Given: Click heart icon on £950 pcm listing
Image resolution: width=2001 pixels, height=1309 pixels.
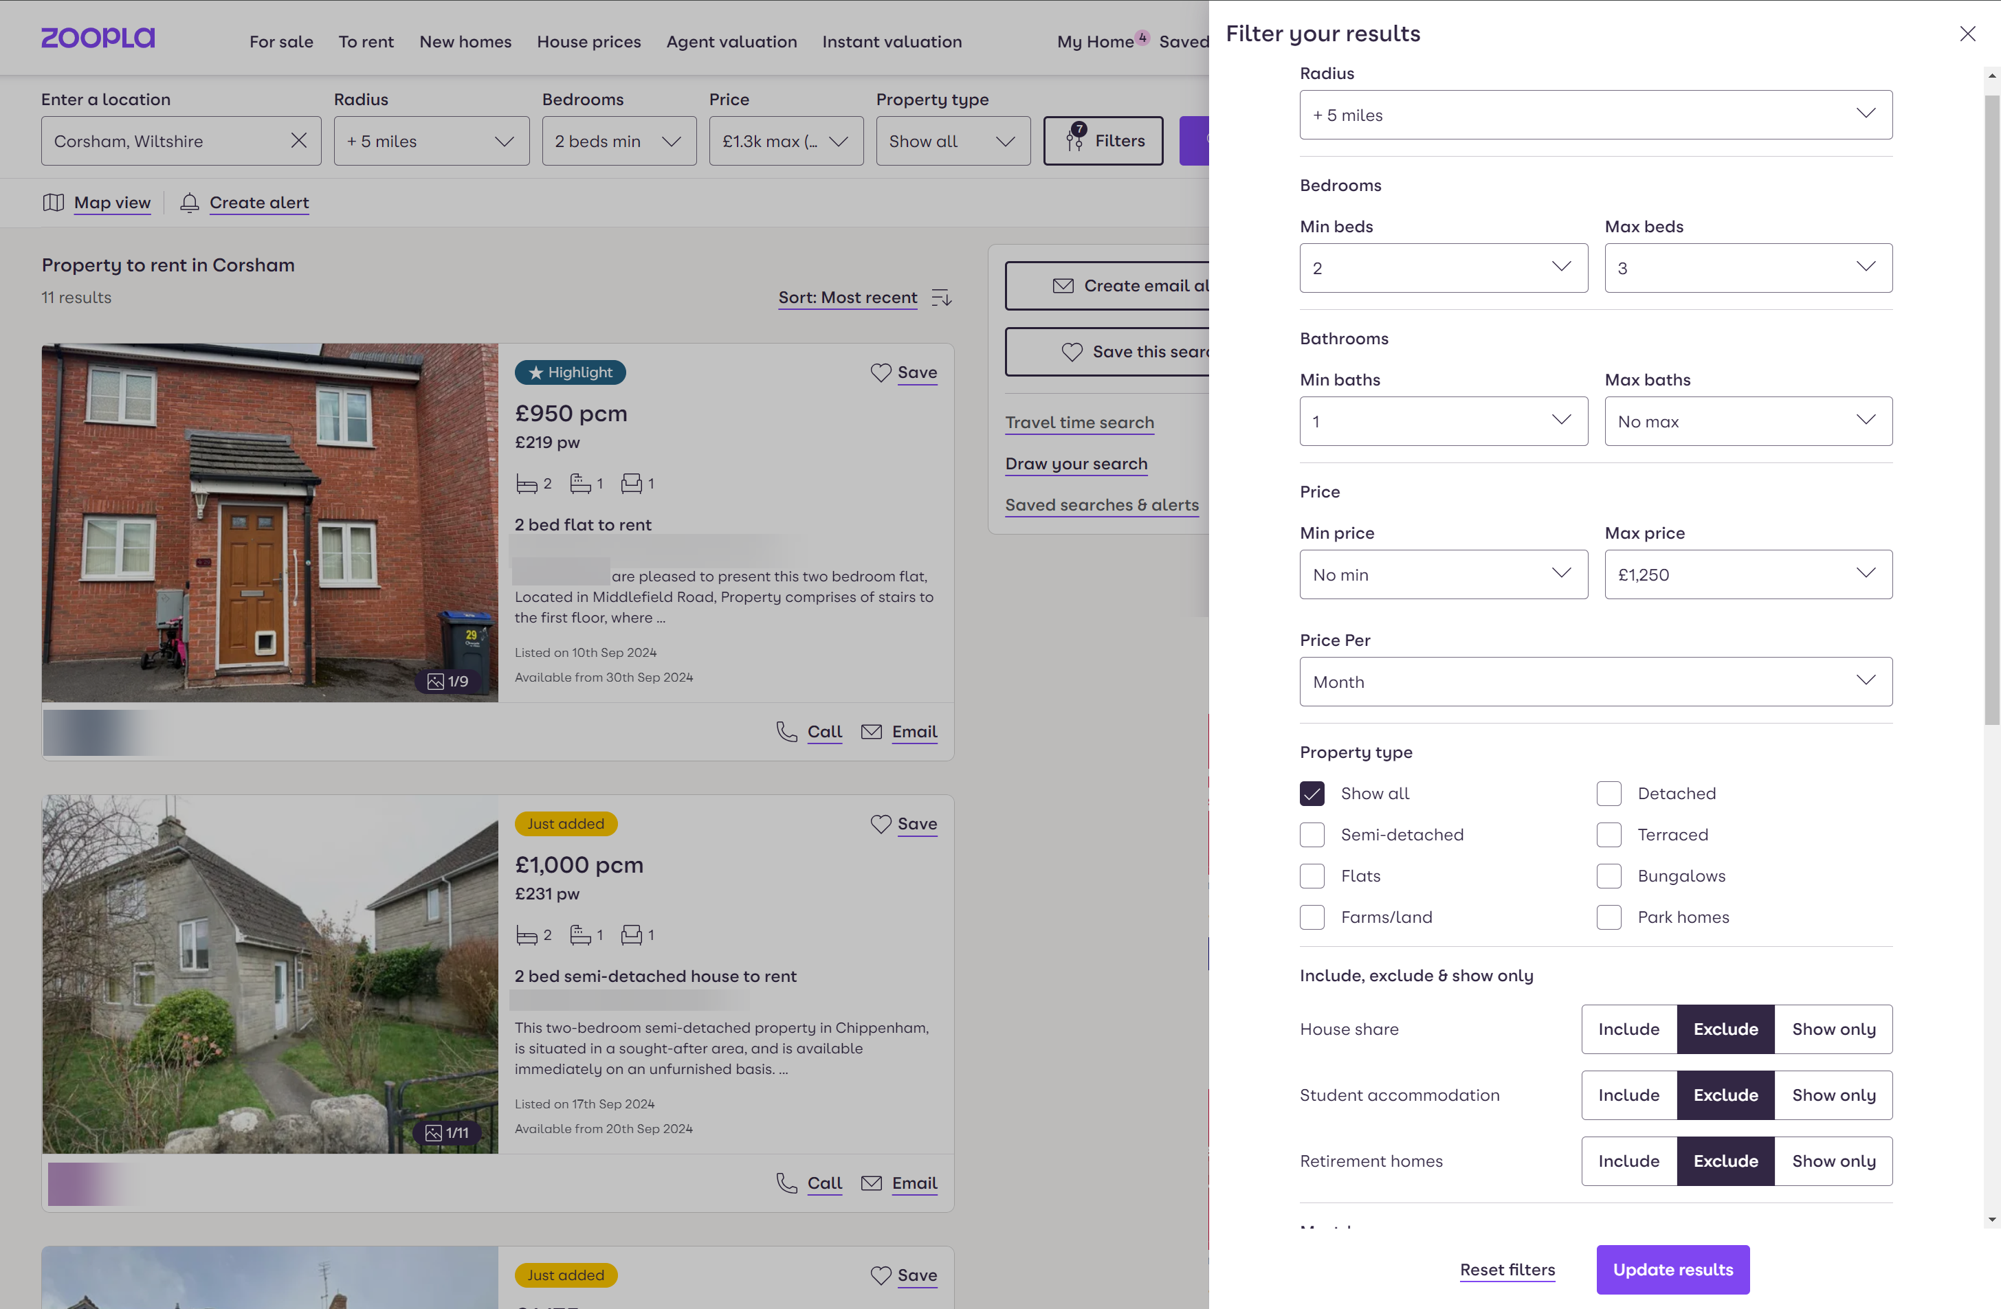Looking at the screenshot, I should click(x=881, y=372).
